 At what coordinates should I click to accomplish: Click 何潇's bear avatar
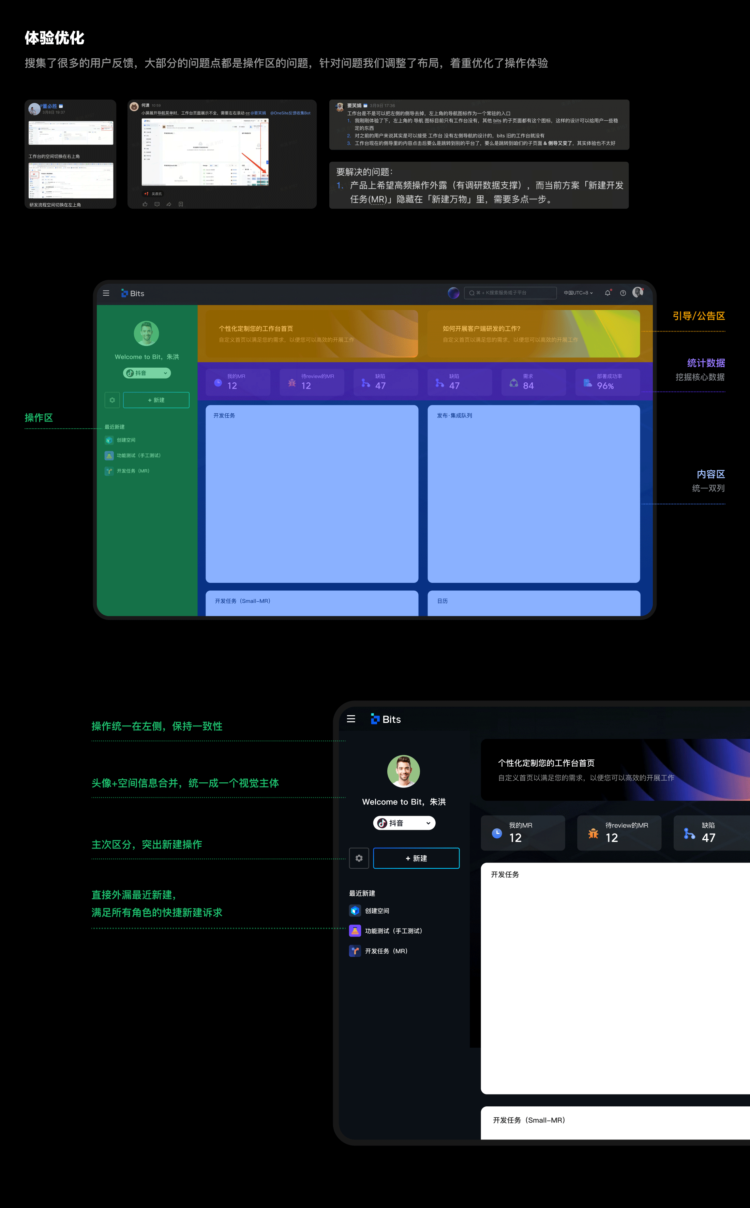click(134, 106)
